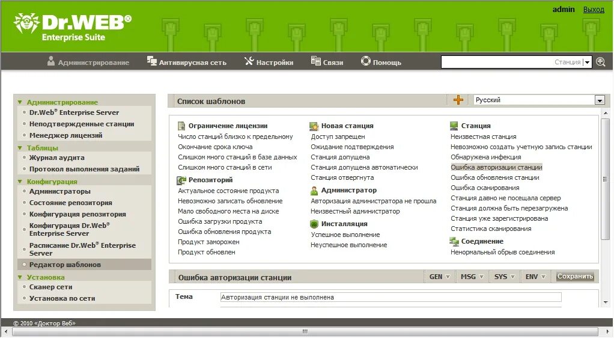Image resolution: width=614 pixels, height=338 pixels.
Task: Click the Администрирование person icon in navbar
Action: 51,61
